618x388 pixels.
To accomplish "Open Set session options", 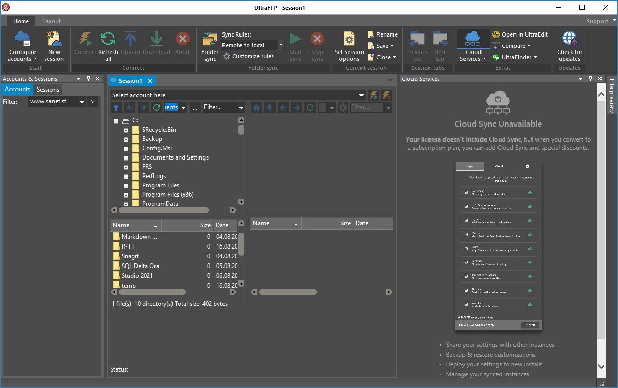I will (349, 46).
